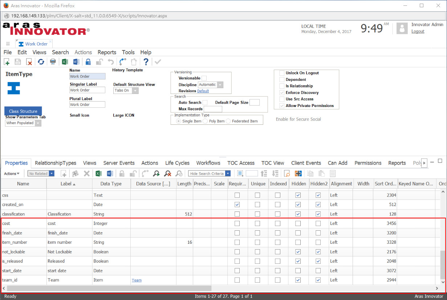Export to Excel from main toolbar
447x300 pixels.
coord(65,62)
